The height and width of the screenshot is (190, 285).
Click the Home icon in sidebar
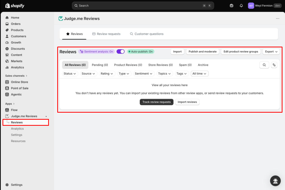point(7,18)
